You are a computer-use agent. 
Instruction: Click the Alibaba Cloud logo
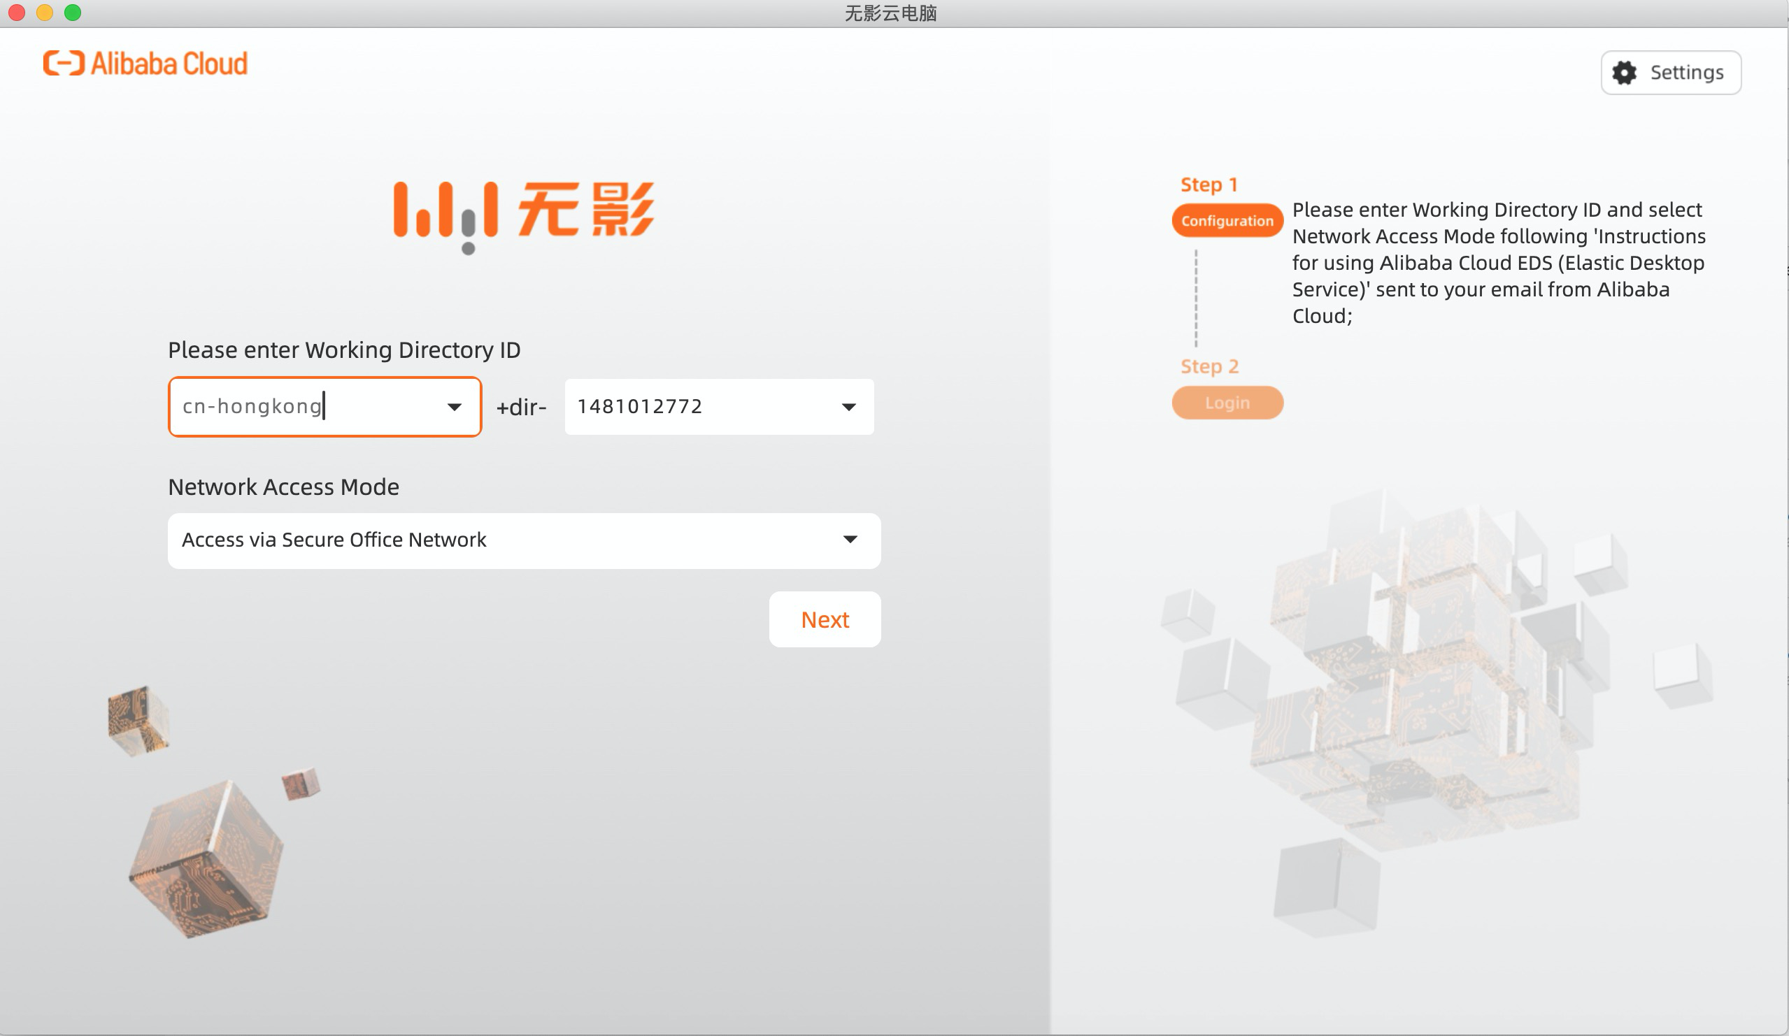(x=145, y=64)
